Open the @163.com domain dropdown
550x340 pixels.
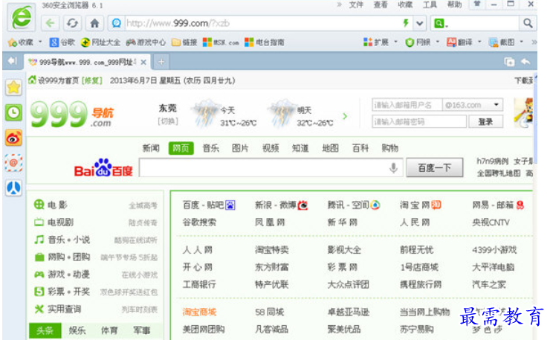(473, 105)
